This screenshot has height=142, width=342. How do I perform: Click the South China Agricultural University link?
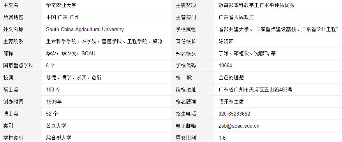point(85,30)
